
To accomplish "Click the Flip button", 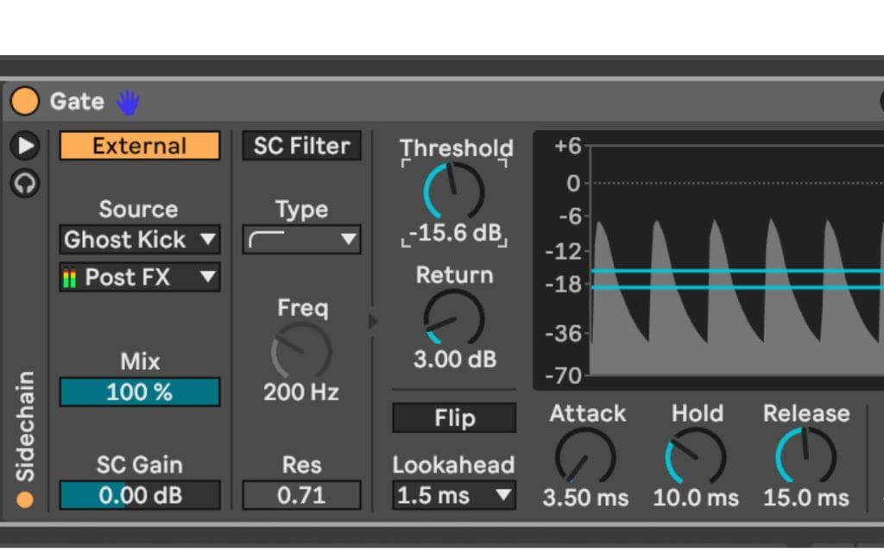I will pyautogui.click(x=454, y=418).
